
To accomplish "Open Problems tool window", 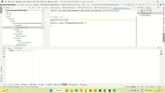I will coord(25,84).
